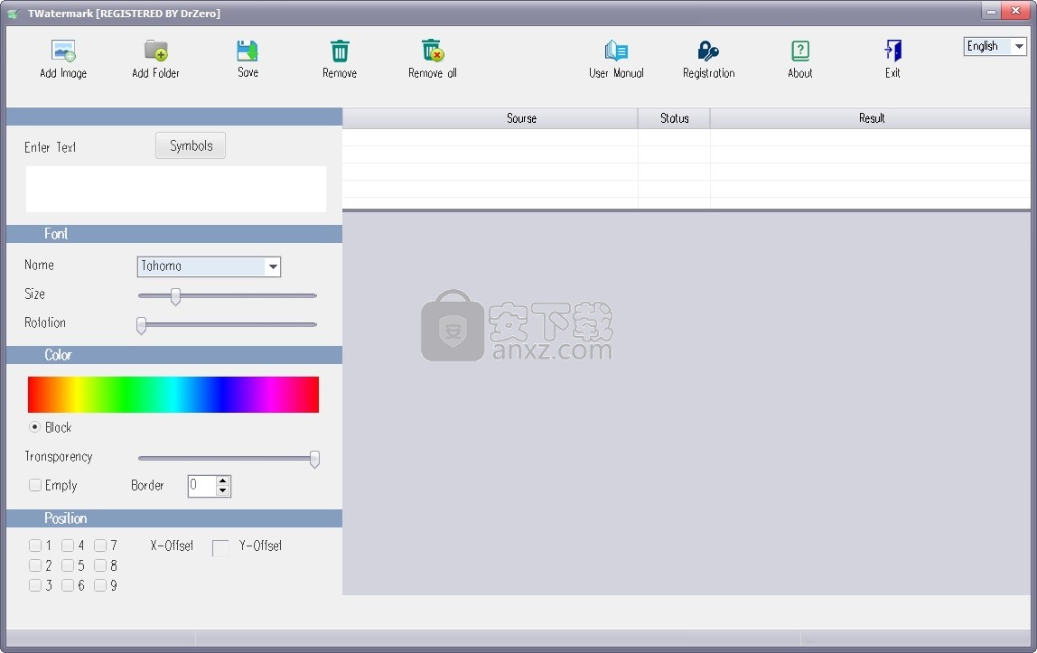
Task: Check position 4 checkbox
Action: tap(68, 546)
